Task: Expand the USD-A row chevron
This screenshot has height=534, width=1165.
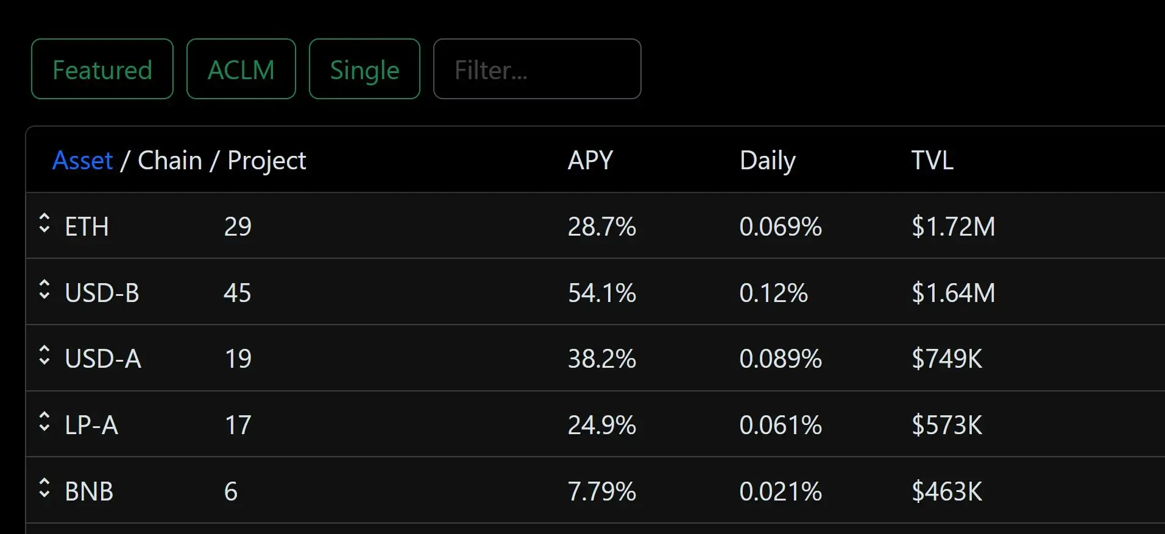Action: [44, 356]
